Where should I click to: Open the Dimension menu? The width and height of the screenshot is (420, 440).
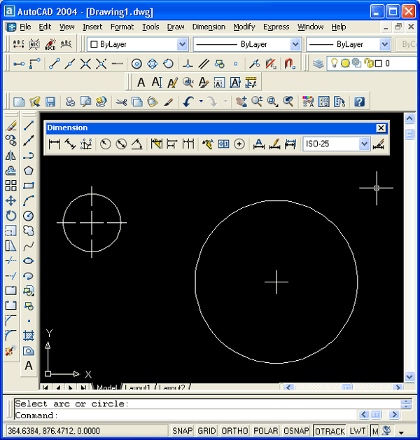pyautogui.click(x=209, y=27)
